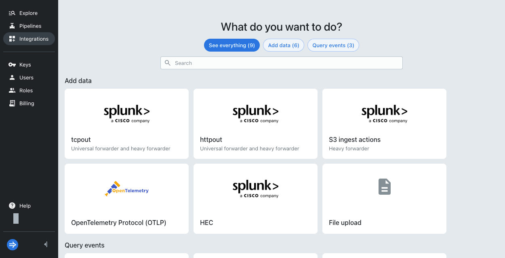This screenshot has height=258, width=505.
Task: Click tcpout's 'Universal forwarder and heavy forwarder' text
Action: [x=121, y=148]
